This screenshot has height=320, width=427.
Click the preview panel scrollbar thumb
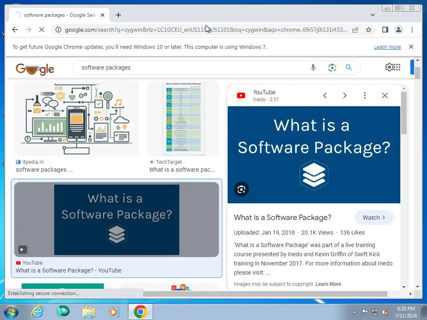(404, 113)
